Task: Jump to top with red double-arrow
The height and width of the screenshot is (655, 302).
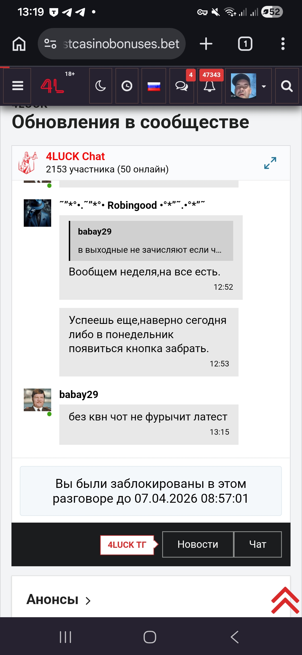Action: 285,601
